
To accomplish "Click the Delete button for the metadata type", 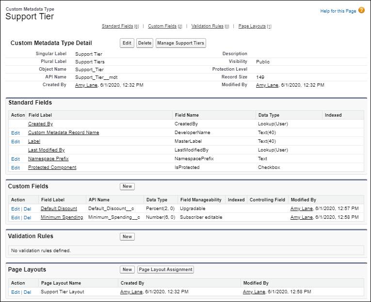I will pos(145,43).
